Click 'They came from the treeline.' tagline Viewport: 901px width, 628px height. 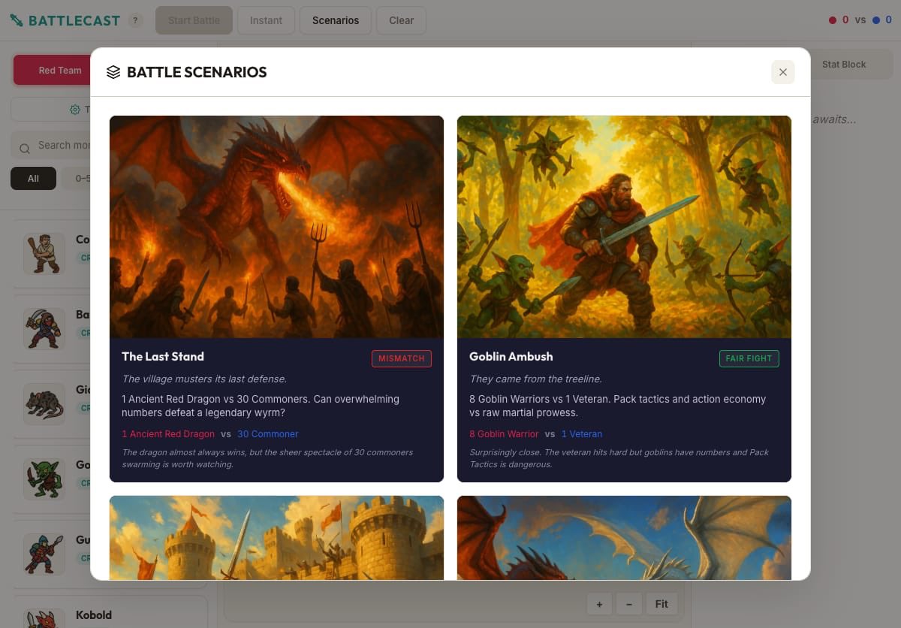(x=535, y=379)
